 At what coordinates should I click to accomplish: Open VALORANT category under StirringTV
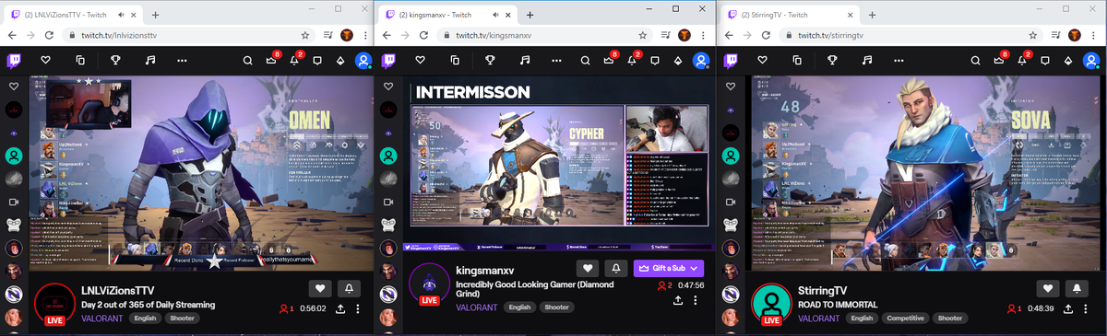pyautogui.click(x=818, y=319)
